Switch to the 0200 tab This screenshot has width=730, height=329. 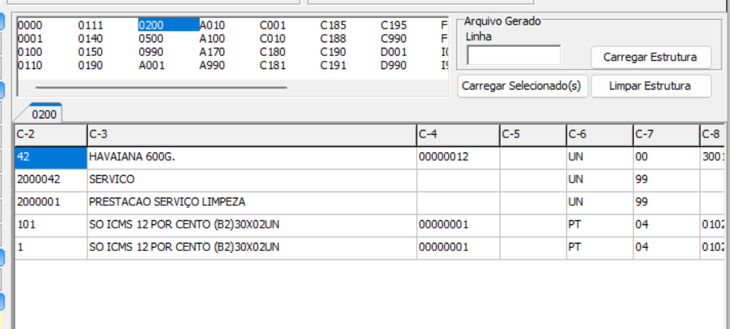click(44, 114)
